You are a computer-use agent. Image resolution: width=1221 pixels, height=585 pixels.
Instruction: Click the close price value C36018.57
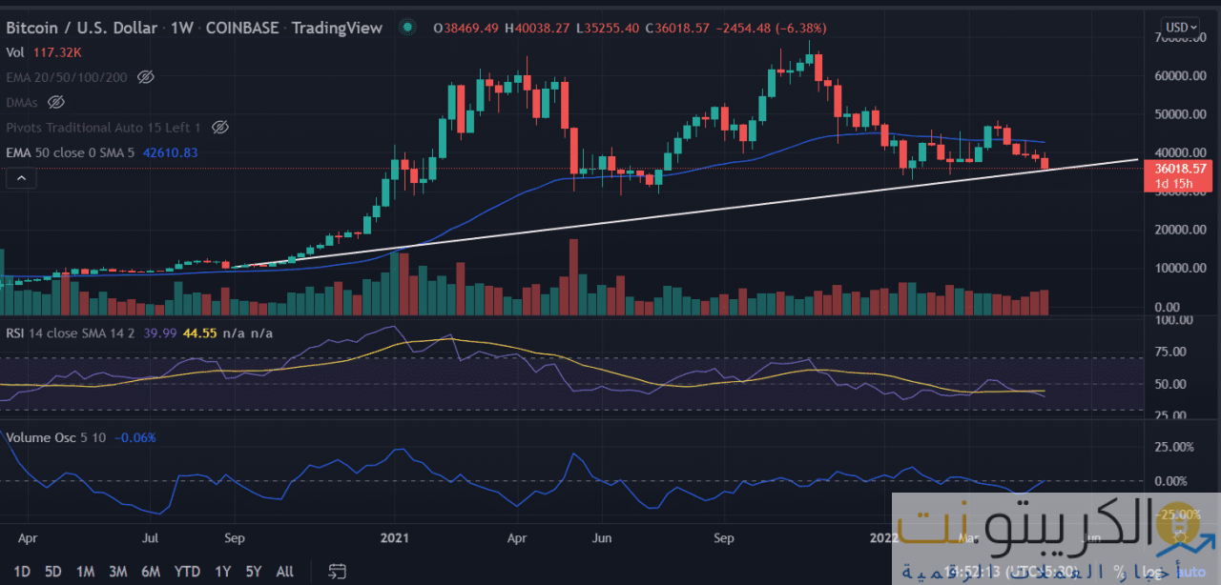pos(677,28)
